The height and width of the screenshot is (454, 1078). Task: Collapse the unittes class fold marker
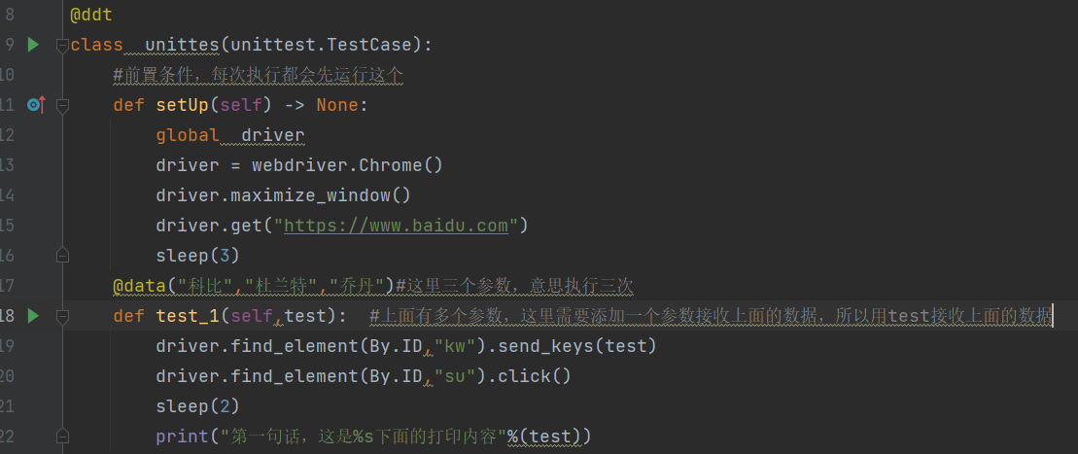click(62, 46)
